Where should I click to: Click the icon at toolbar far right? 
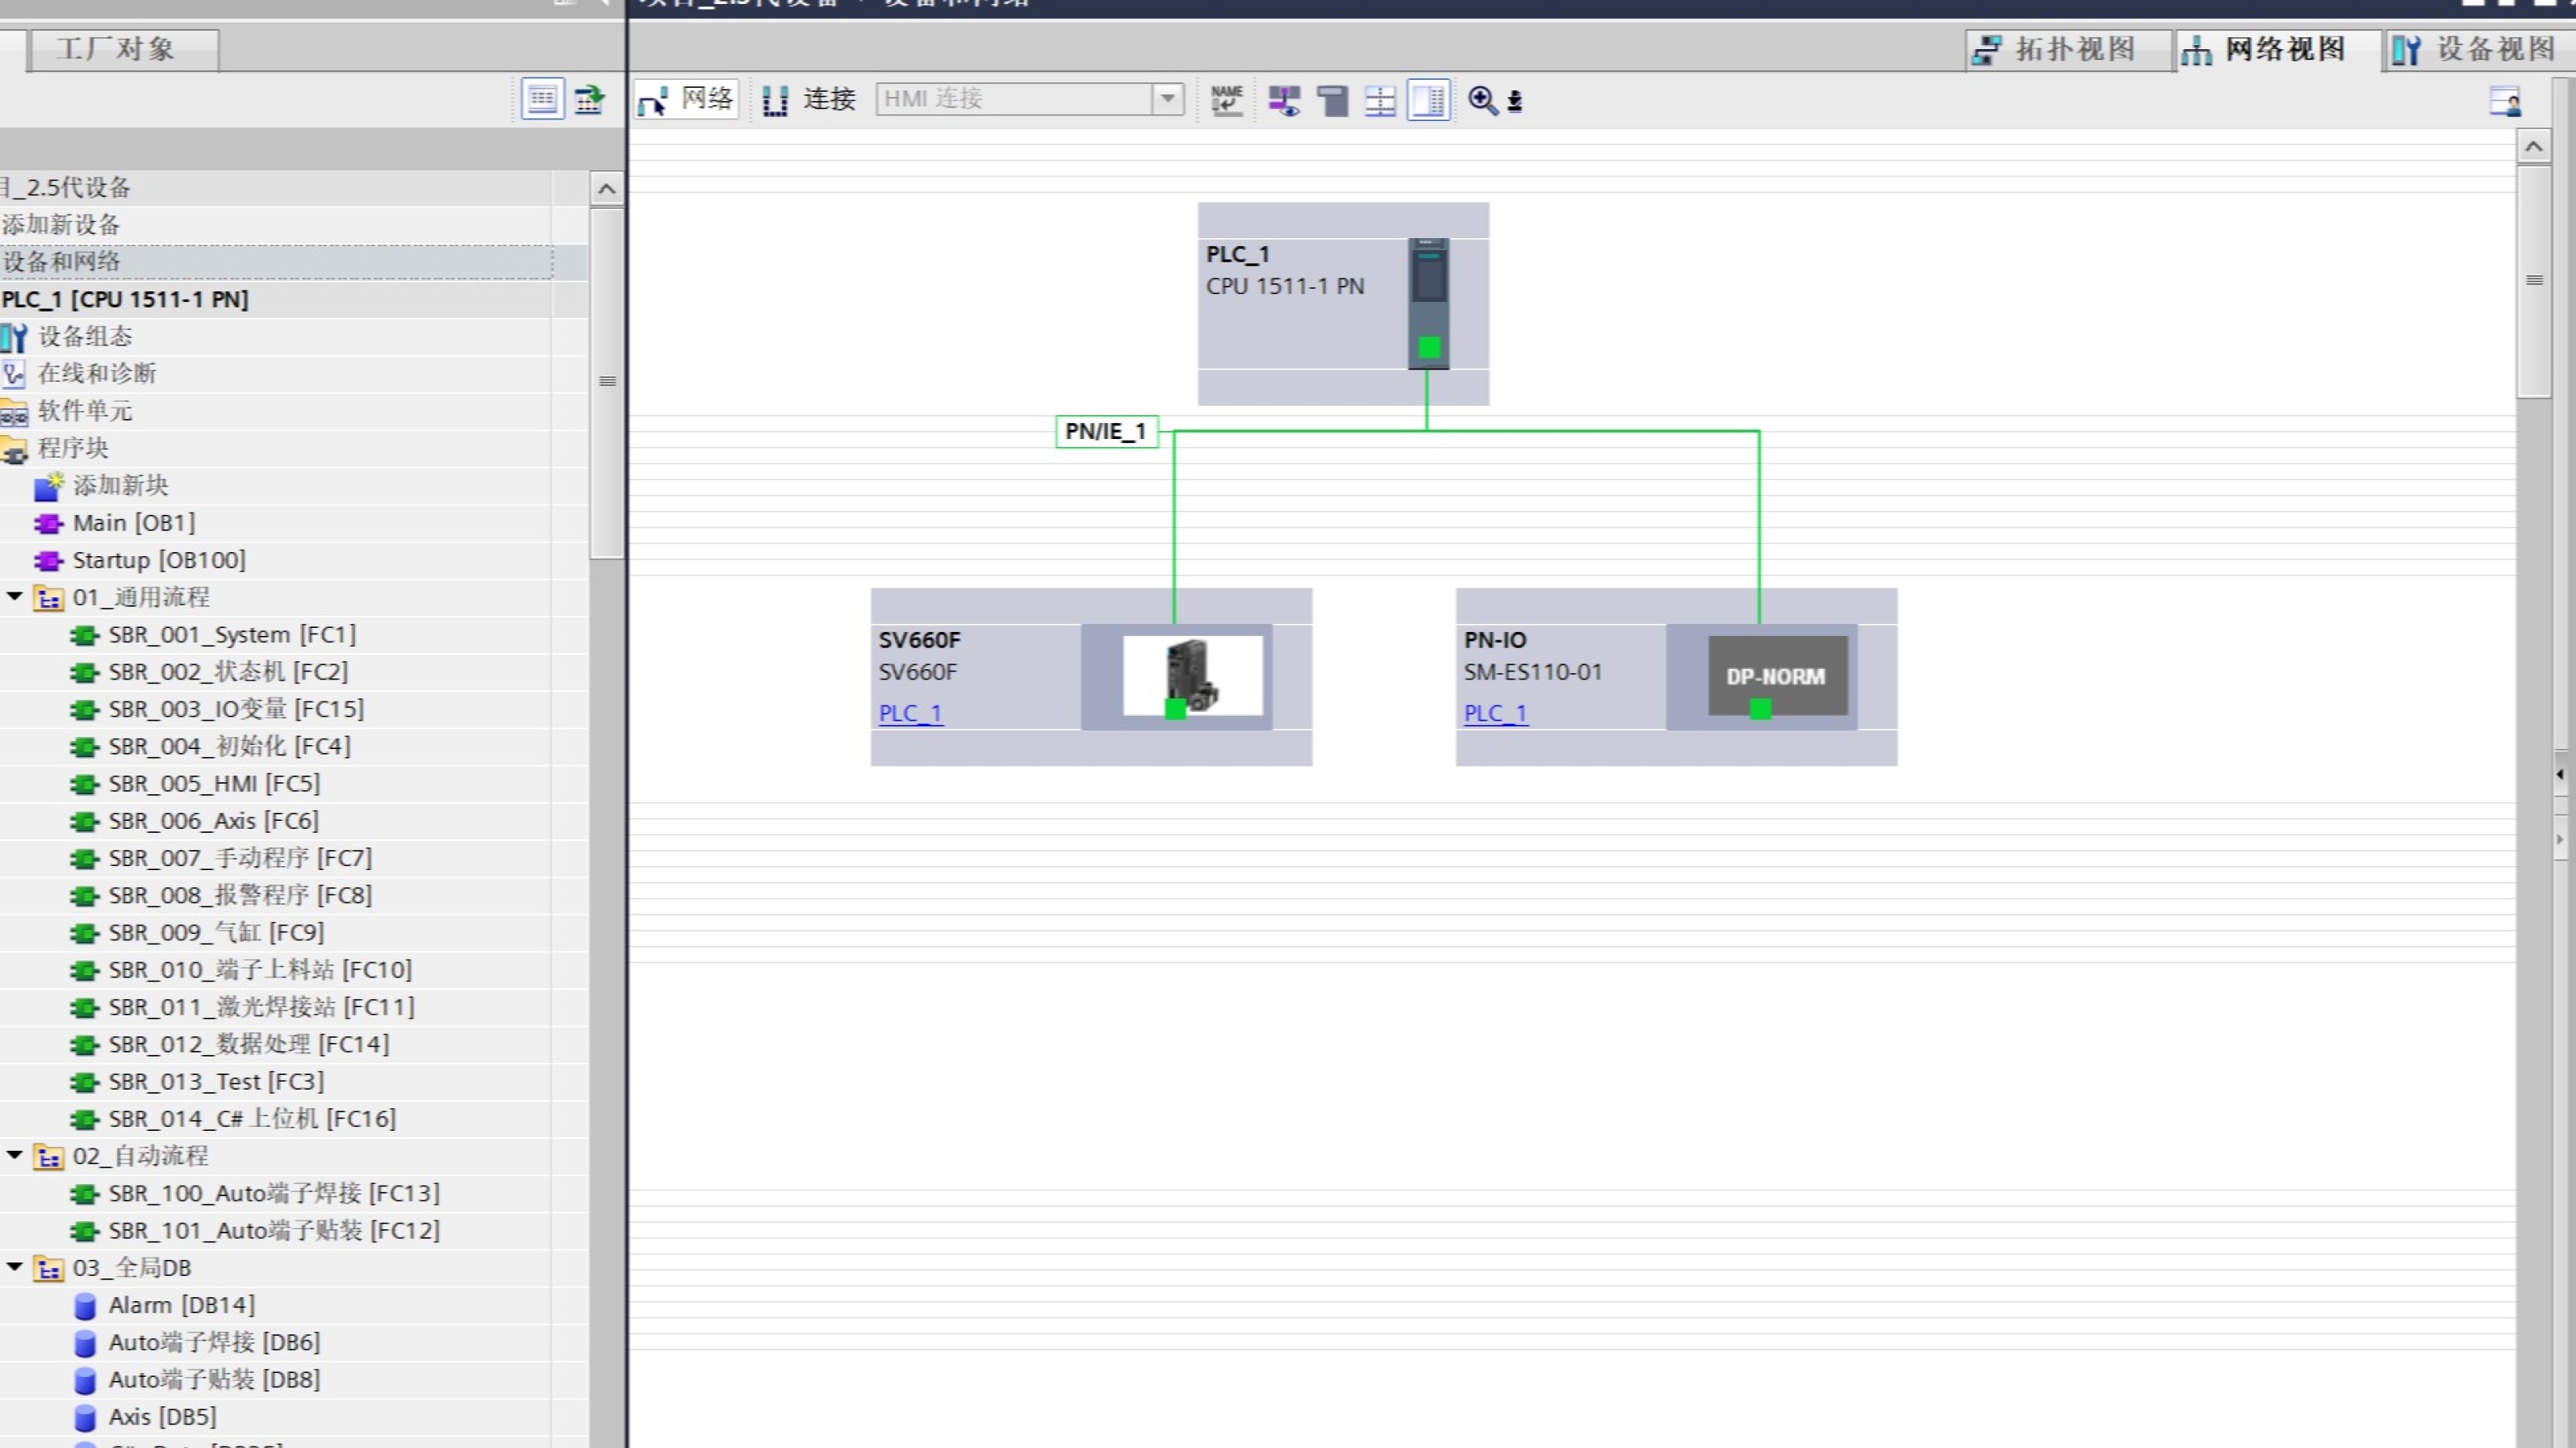click(x=2505, y=101)
